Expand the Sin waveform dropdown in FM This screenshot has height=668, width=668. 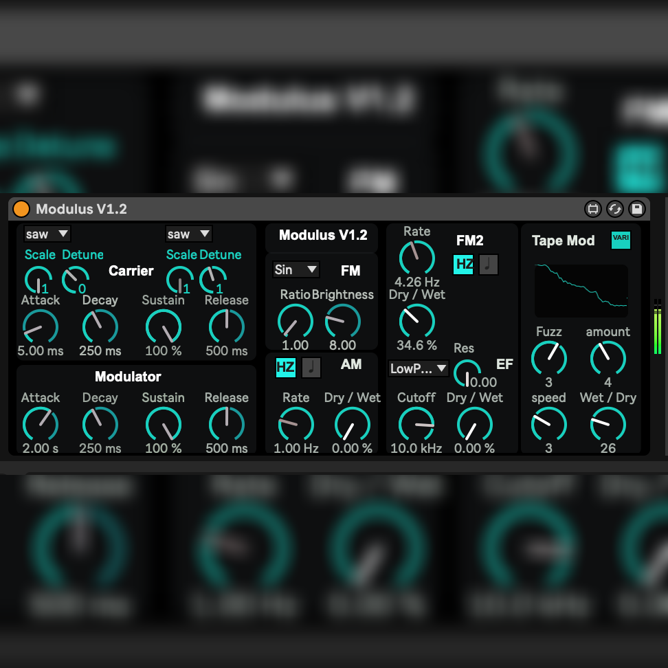click(296, 269)
